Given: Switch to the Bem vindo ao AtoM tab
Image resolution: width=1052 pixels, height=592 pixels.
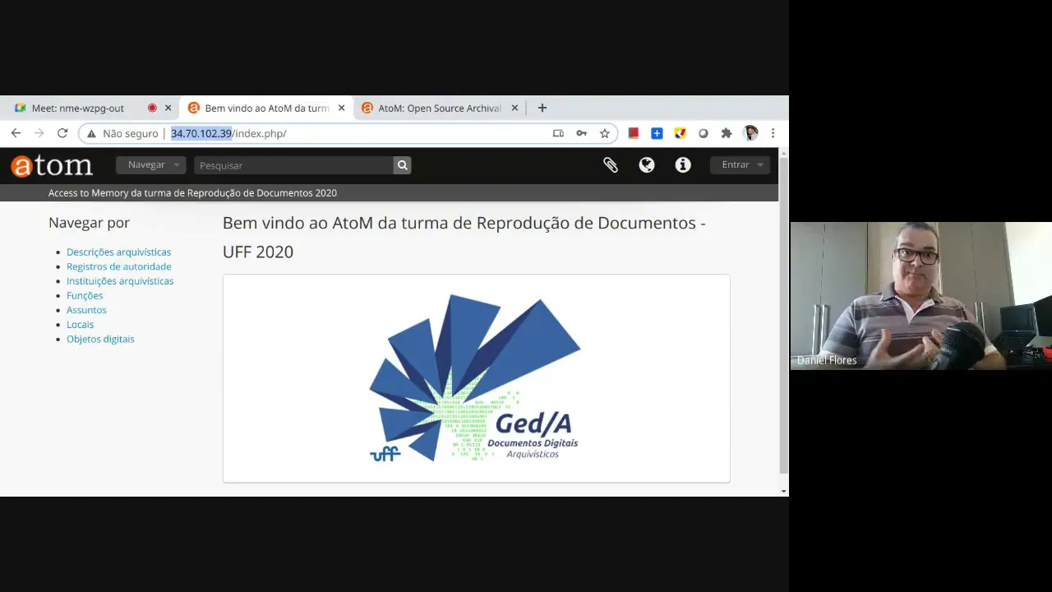Looking at the screenshot, I should pos(266,108).
